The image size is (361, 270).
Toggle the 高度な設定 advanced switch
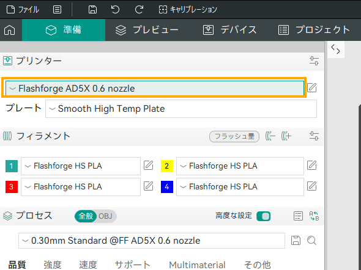[x=263, y=216]
